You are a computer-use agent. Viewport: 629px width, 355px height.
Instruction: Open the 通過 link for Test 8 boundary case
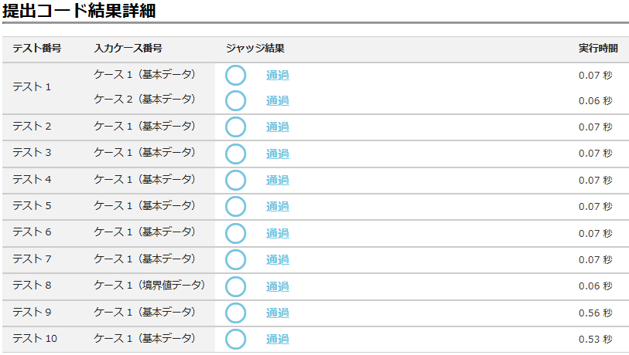tap(277, 286)
